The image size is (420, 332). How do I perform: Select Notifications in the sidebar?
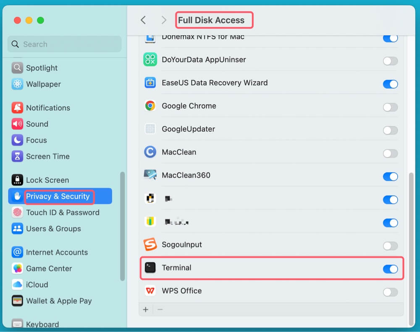[x=48, y=108]
